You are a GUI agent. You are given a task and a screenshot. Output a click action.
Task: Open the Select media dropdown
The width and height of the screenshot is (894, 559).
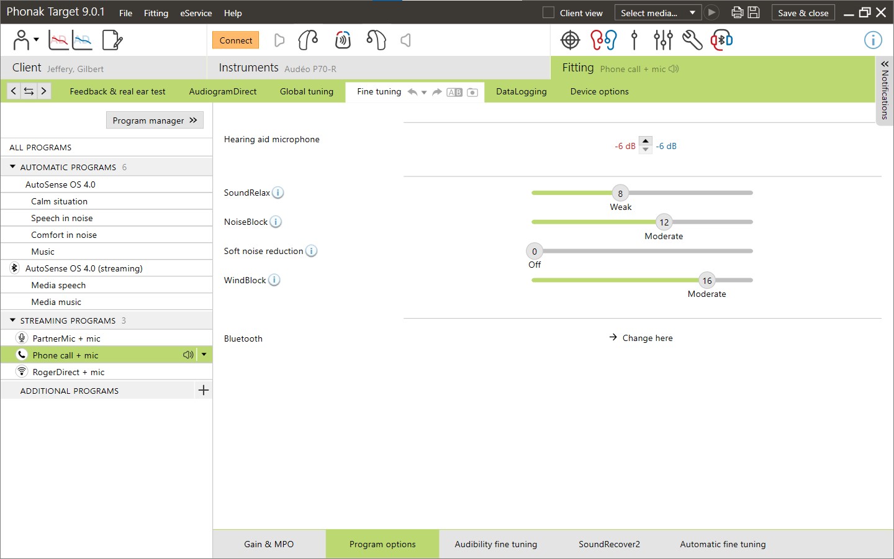click(658, 12)
